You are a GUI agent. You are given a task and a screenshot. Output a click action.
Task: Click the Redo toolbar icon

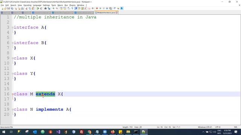coord(41,8)
